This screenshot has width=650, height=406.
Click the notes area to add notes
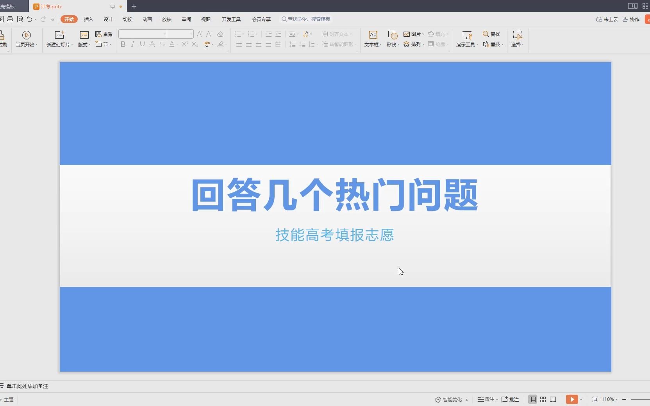pyautogui.click(x=27, y=386)
